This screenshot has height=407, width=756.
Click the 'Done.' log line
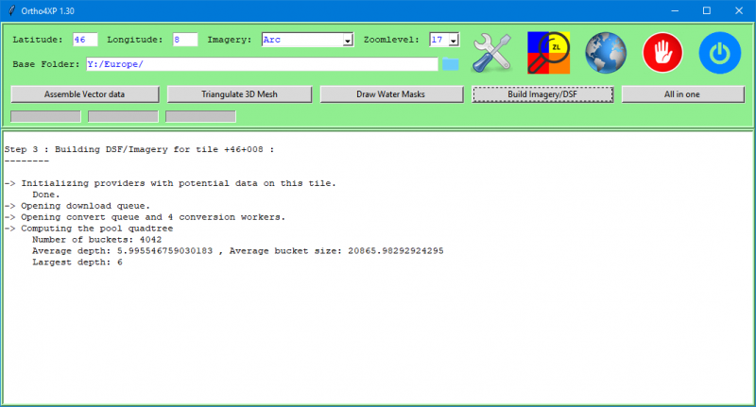coord(46,195)
